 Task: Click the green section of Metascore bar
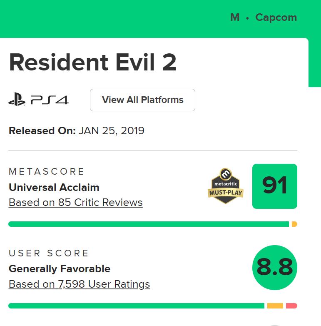[x=148, y=224]
